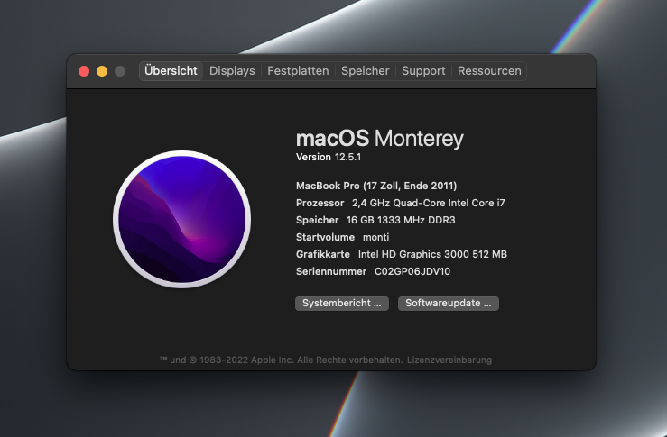Select the Festplatten tab

tap(298, 71)
